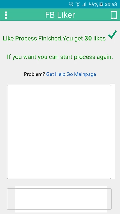Click the word likes after 30
Screen dimensions: 120x214
click(x=99, y=39)
